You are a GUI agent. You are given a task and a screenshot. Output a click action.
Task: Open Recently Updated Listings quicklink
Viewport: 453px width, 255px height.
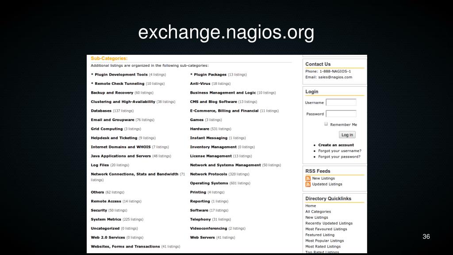coord(329,223)
